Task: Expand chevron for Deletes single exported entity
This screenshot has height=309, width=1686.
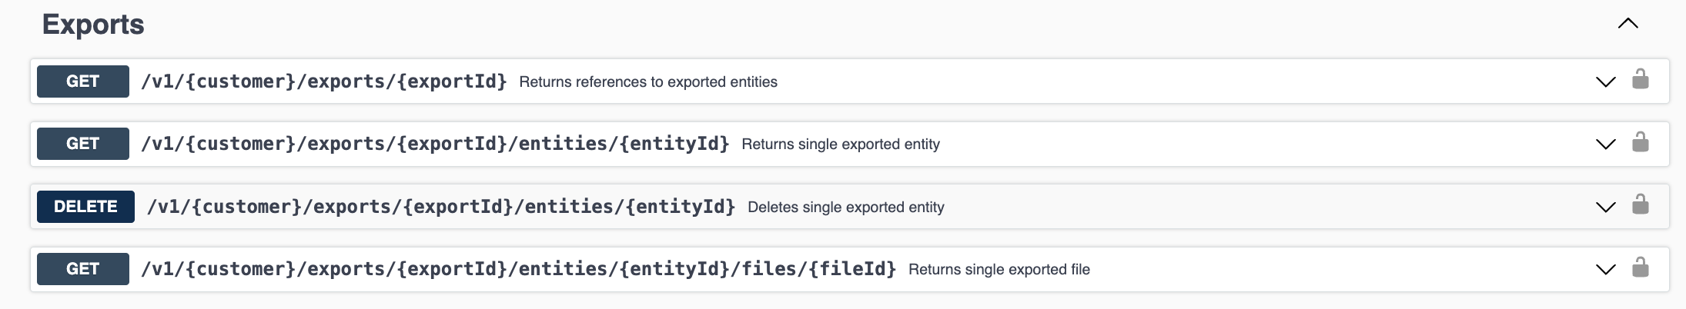Action: point(1605,207)
